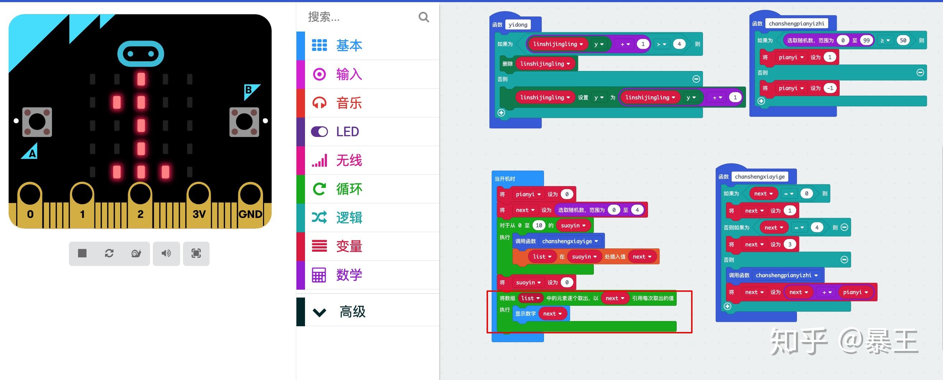Open the 逻辑 (Logic) category
943x380 pixels.
point(349,218)
